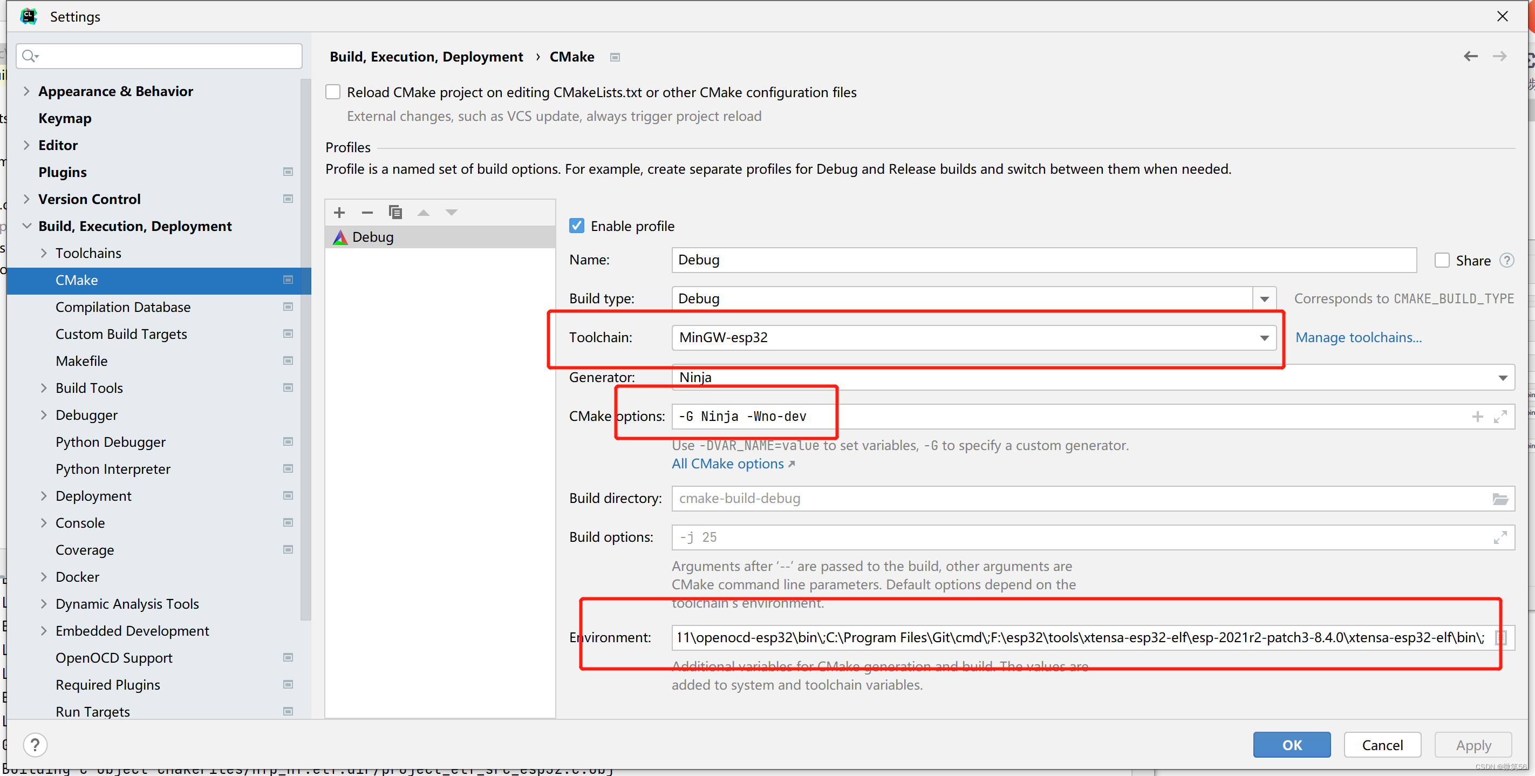1535x776 pixels.
Task: Toggle Reload CMake project on editing checkbox
Action: pyautogui.click(x=333, y=92)
